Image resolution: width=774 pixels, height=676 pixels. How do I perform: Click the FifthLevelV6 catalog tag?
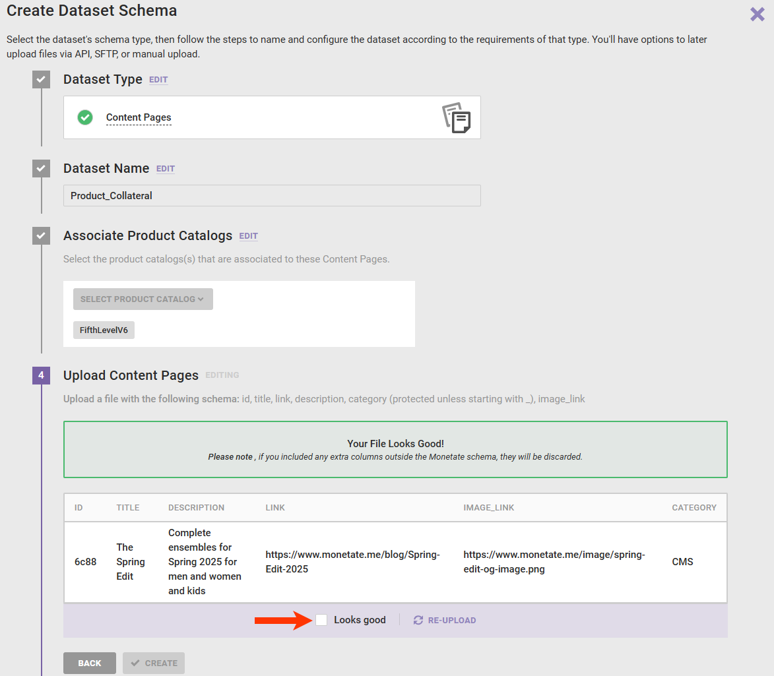[104, 330]
